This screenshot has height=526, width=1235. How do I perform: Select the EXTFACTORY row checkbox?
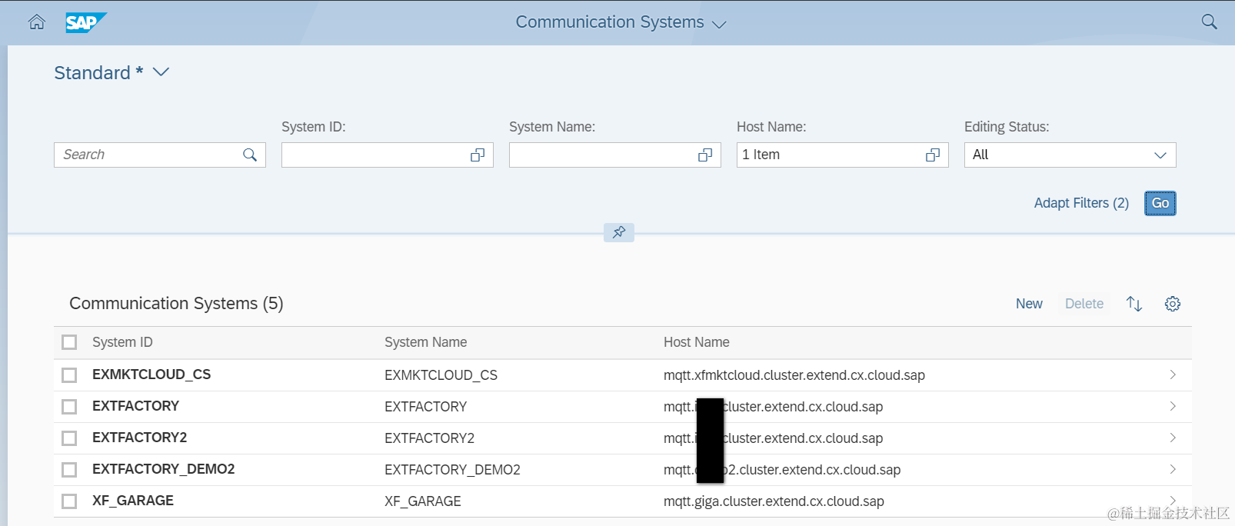tap(69, 407)
